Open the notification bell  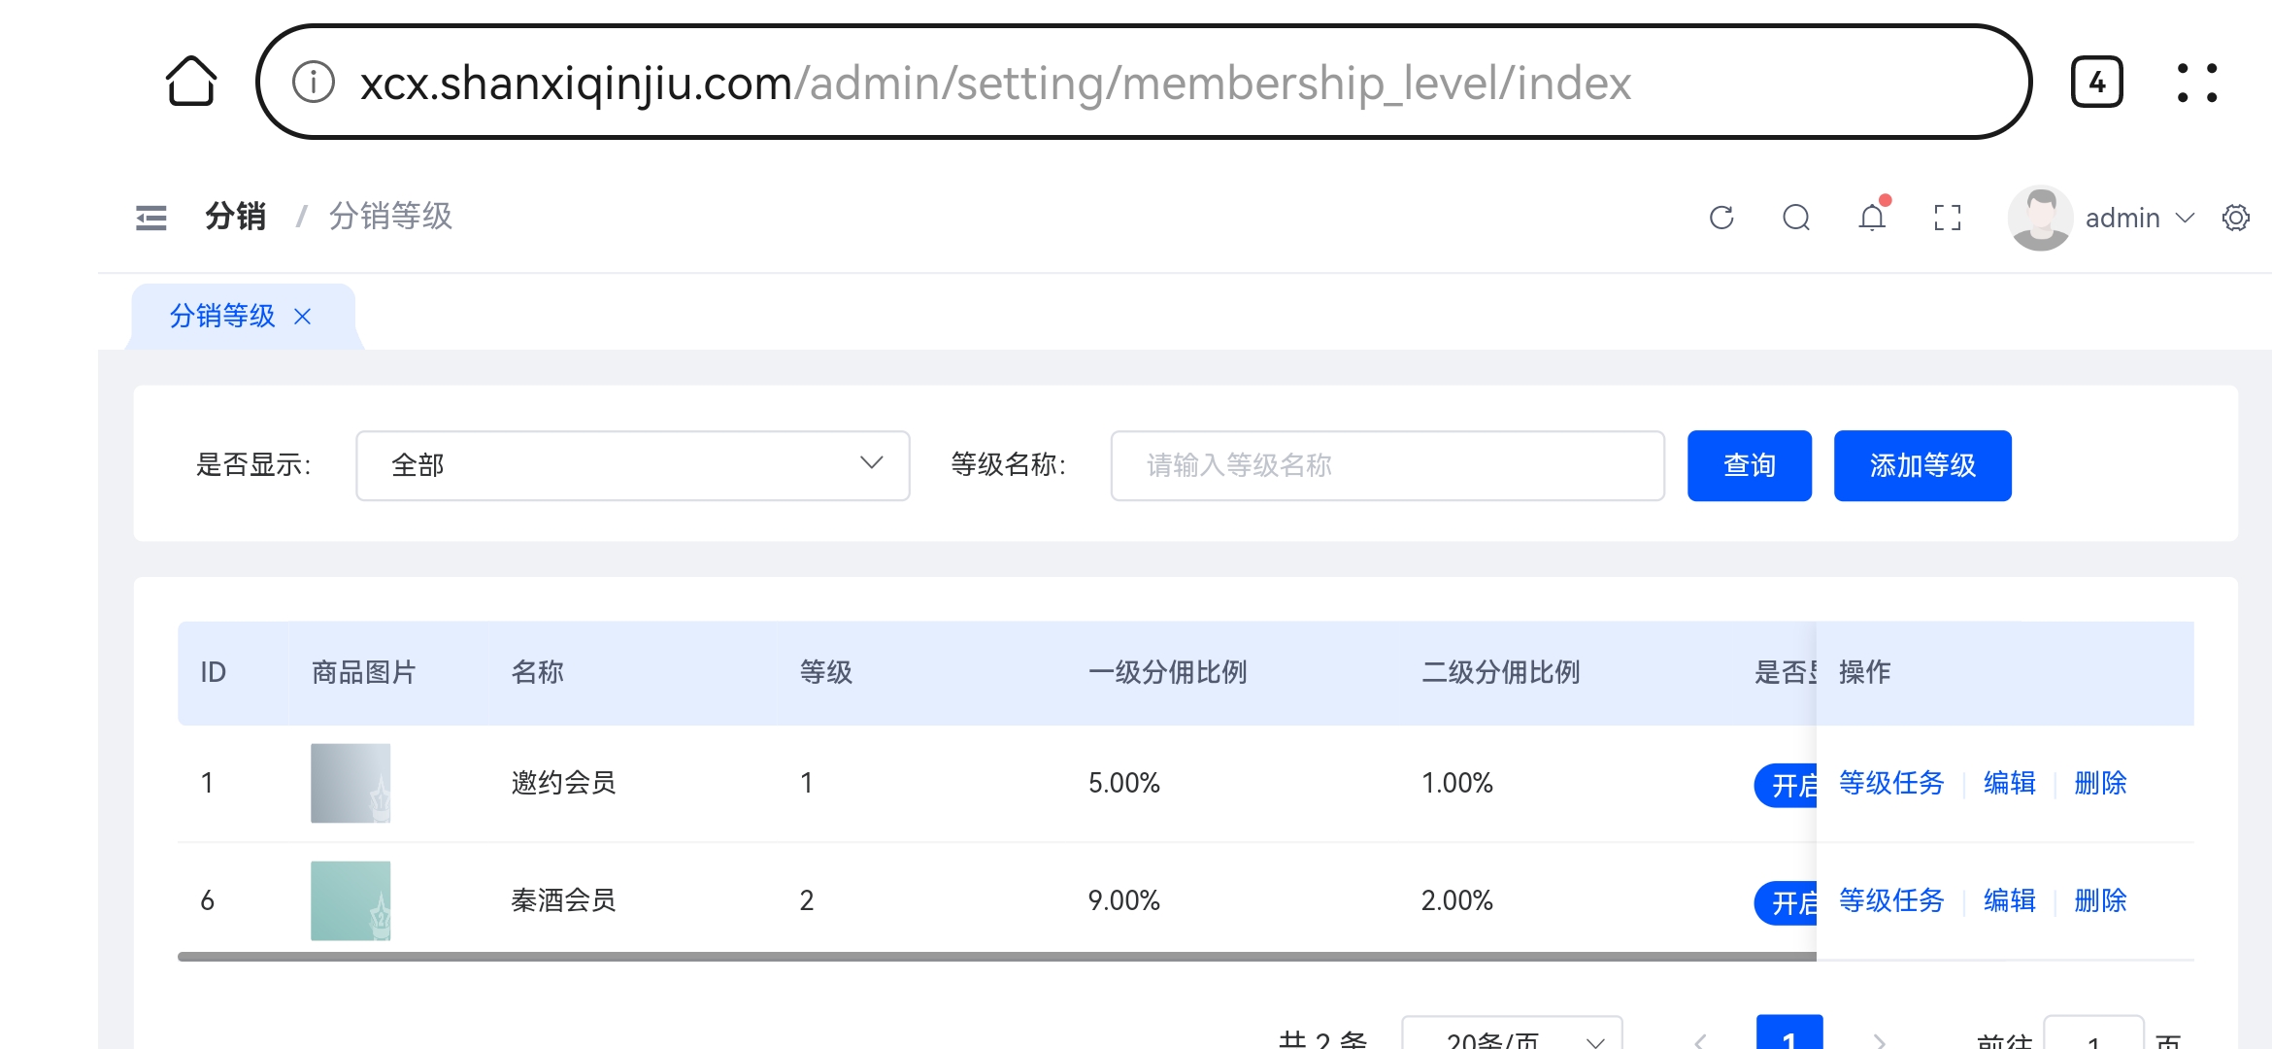point(1872,216)
